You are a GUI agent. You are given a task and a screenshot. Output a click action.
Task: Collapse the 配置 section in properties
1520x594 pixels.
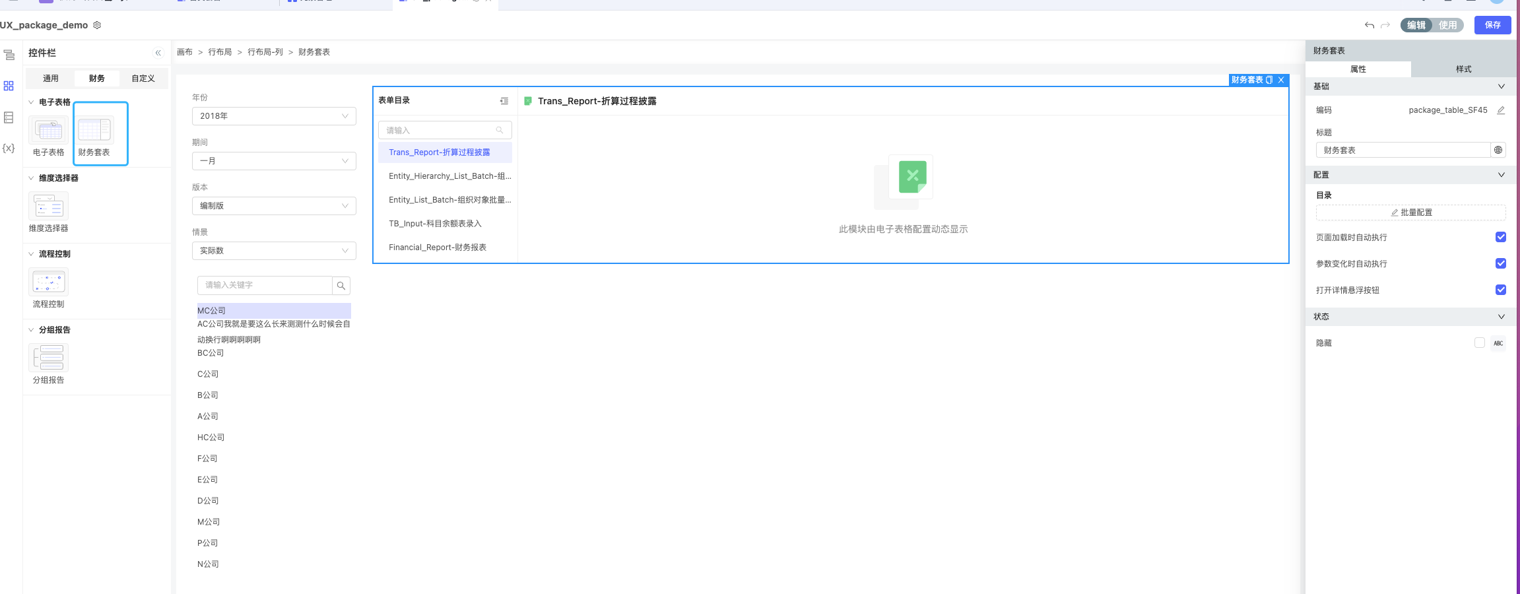(x=1501, y=175)
